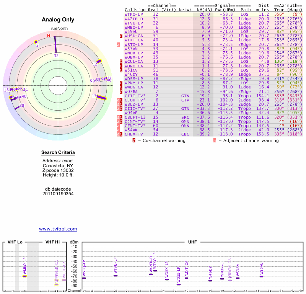
Task: Click the red co-channel warning legend icon
Action: click(x=134, y=140)
